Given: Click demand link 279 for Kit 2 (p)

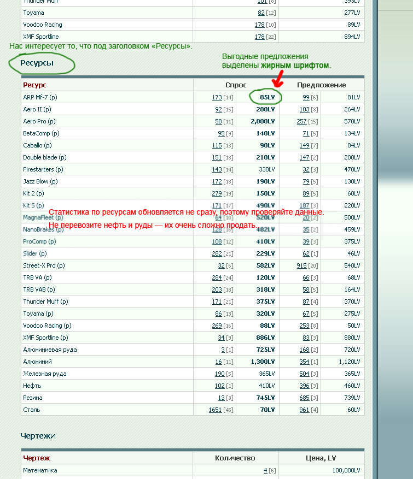Looking at the screenshot, I should click(217, 193).
